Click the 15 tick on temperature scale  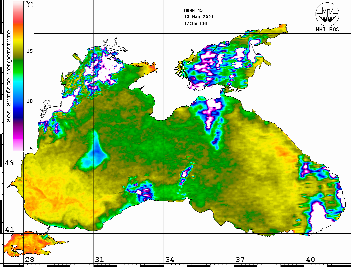point(29,51)
